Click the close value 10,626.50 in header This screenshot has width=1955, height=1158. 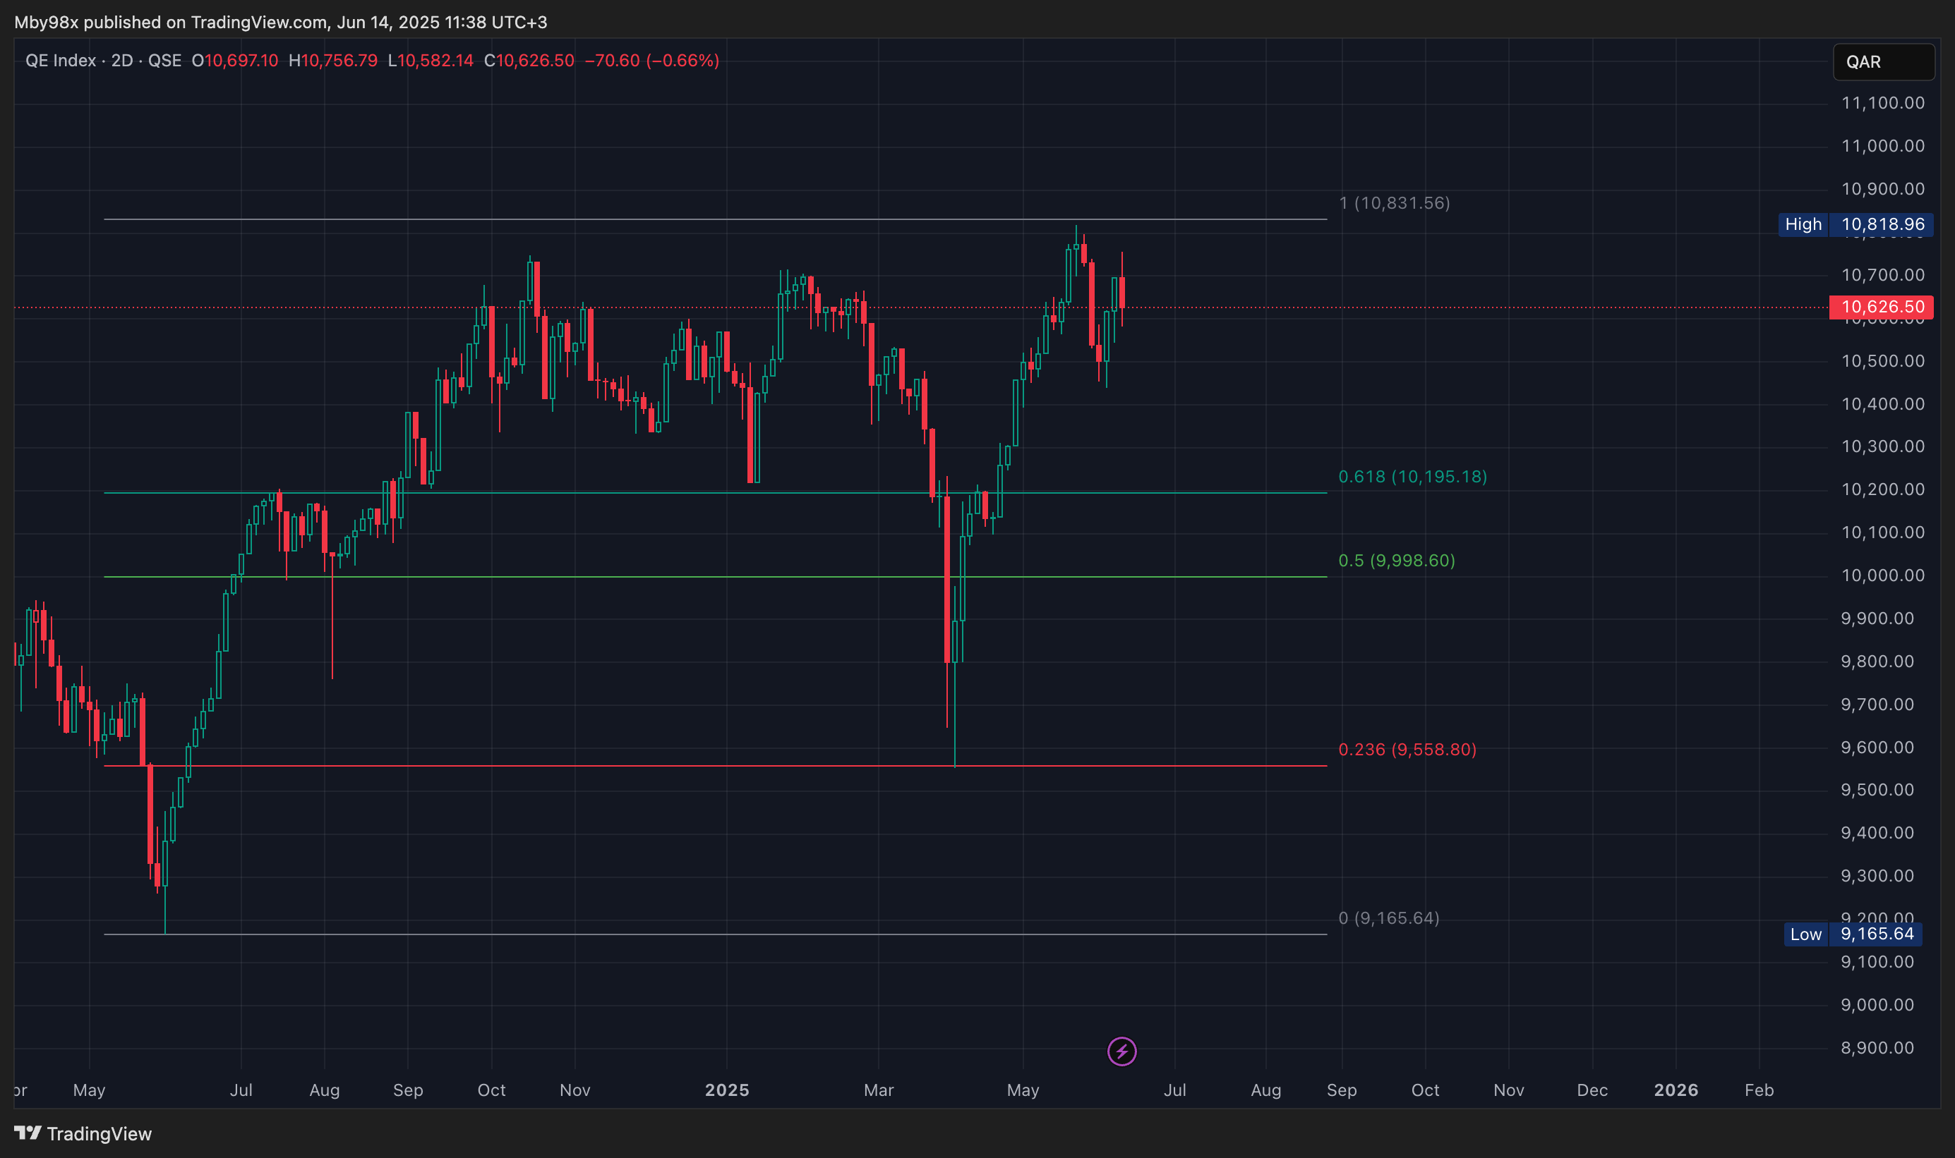pyautogui.click(x=535, y=60)
